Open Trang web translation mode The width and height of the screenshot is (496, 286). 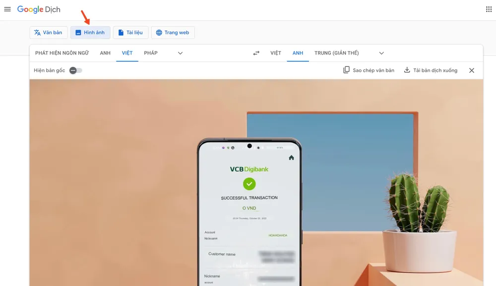click(173, 32)
